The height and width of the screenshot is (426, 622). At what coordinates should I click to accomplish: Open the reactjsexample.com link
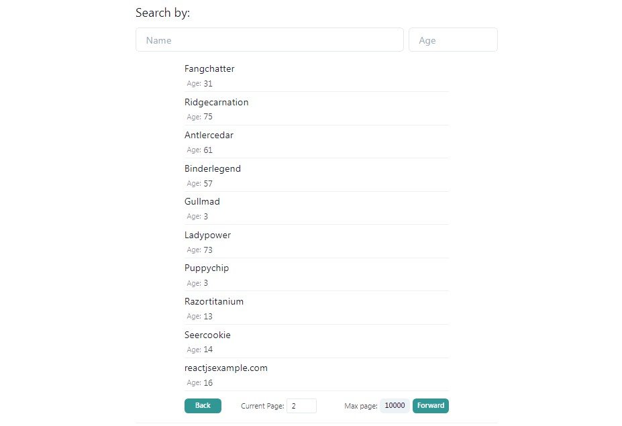click(226, 368)
